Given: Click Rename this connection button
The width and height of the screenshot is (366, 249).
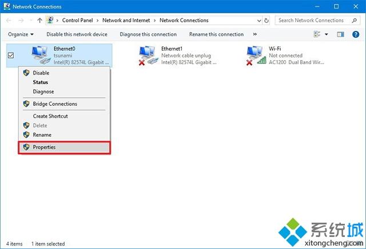Looking at the screenshot, I should coord(216,34).
